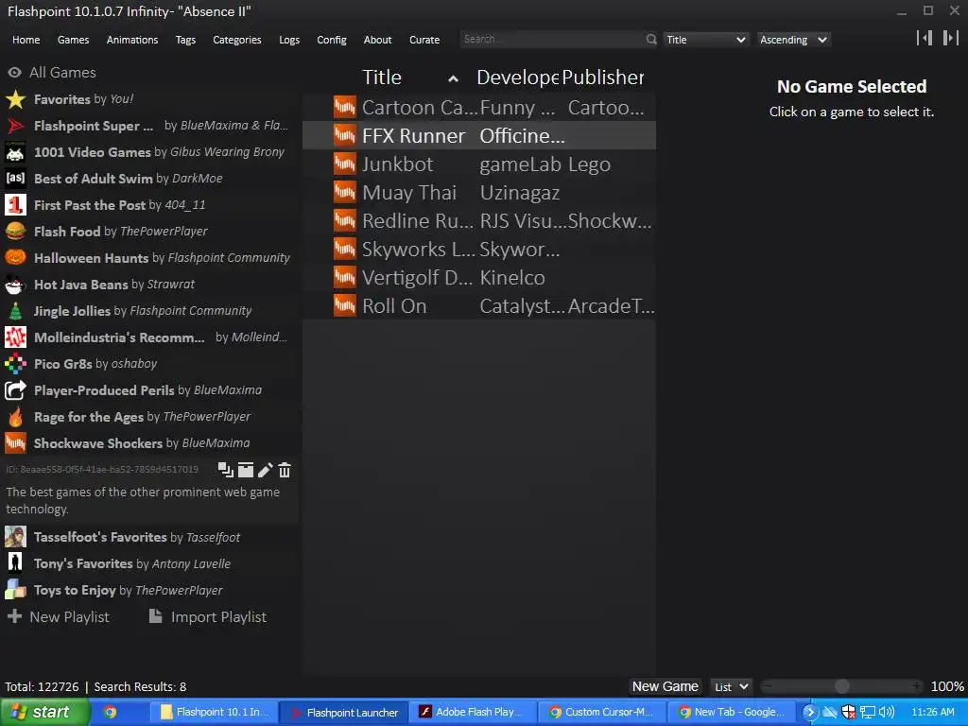Click the Rage for the Ages flame icon

pyautogui.click(x=15, y=417)
